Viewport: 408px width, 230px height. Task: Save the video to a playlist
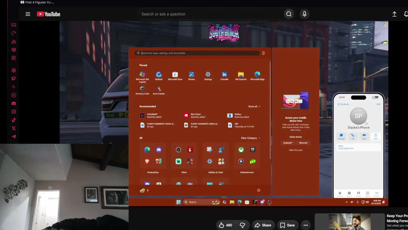287,225
